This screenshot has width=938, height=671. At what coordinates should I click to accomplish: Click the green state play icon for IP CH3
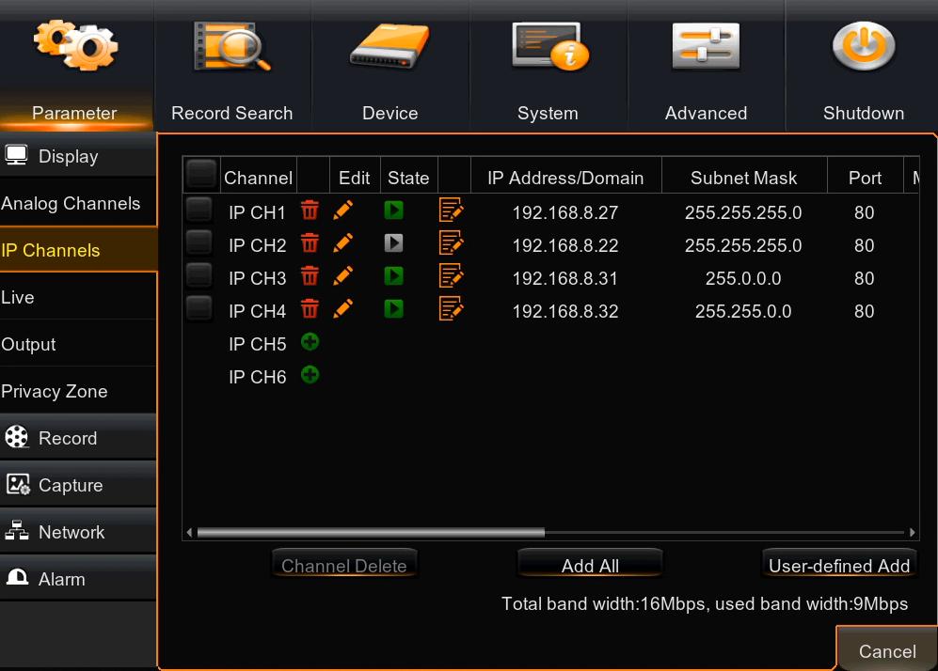393,276
